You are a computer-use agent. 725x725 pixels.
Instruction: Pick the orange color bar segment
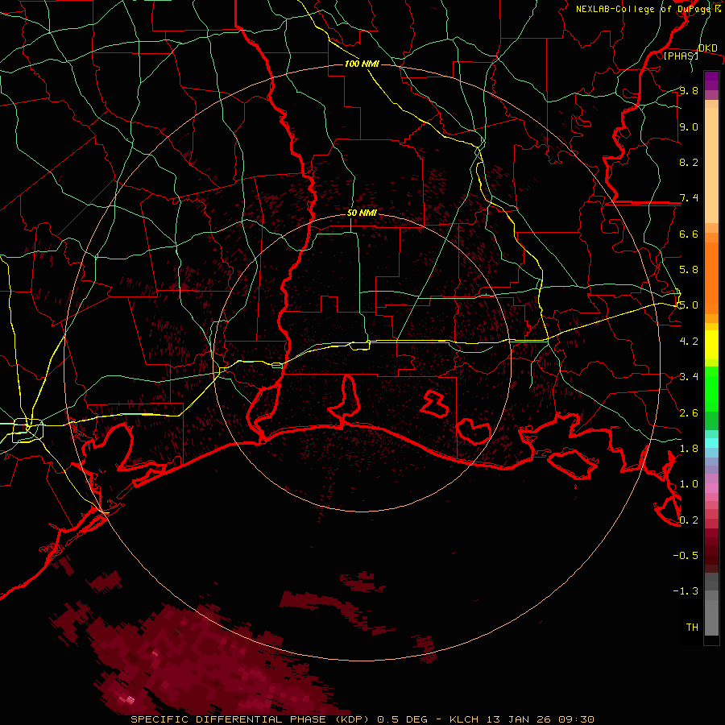pyautogui.click(x=711, y=277)
